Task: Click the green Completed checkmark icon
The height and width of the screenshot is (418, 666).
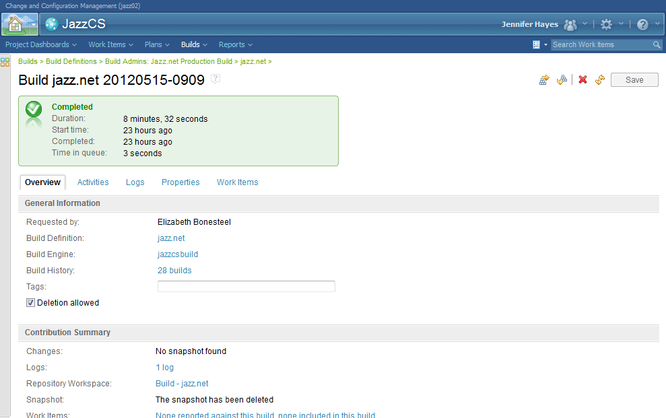Action: point(34,110)
